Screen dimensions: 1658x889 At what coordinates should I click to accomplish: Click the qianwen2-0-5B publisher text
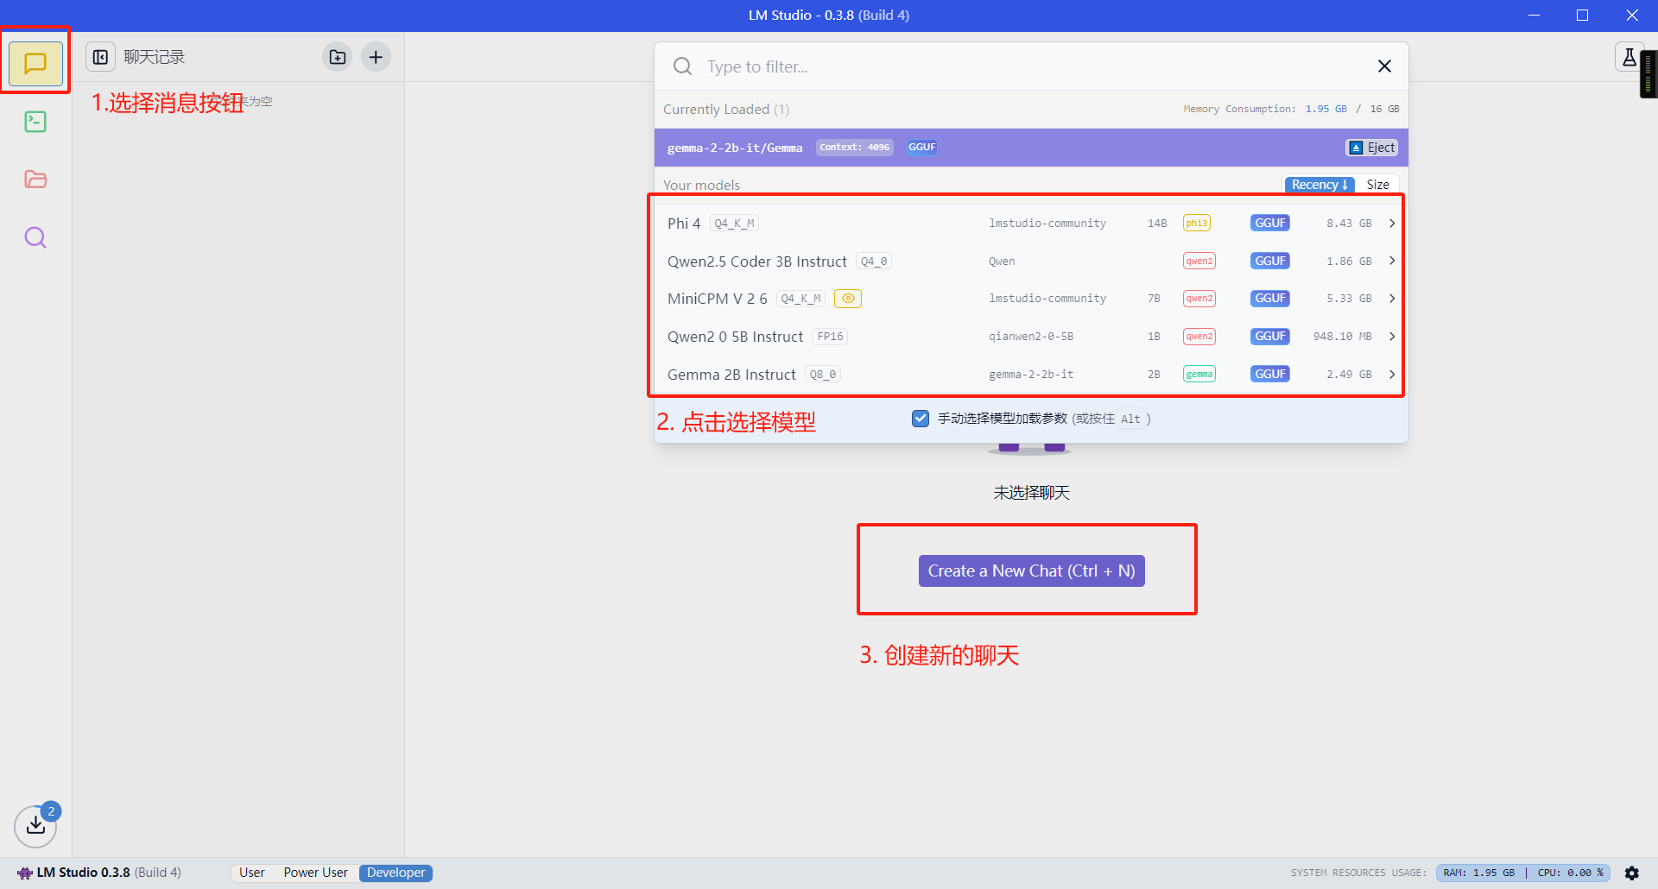click(1031, 337)
